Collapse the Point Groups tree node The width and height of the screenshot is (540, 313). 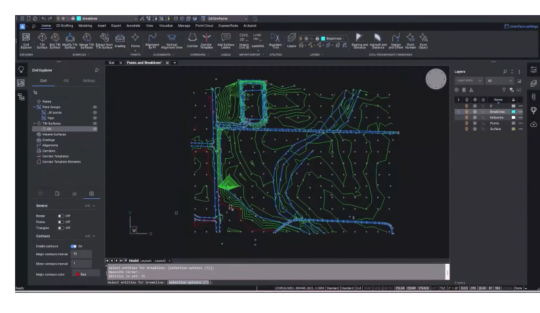34,107
